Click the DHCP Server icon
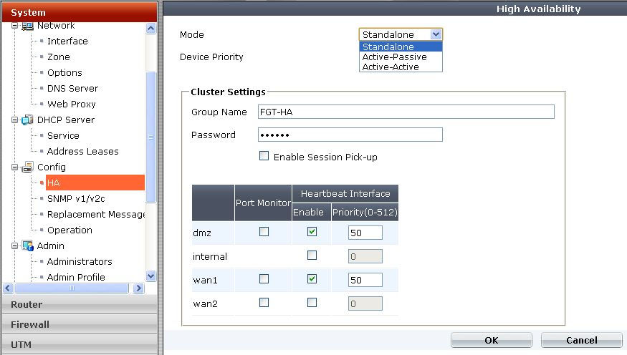 pos(28,120)
